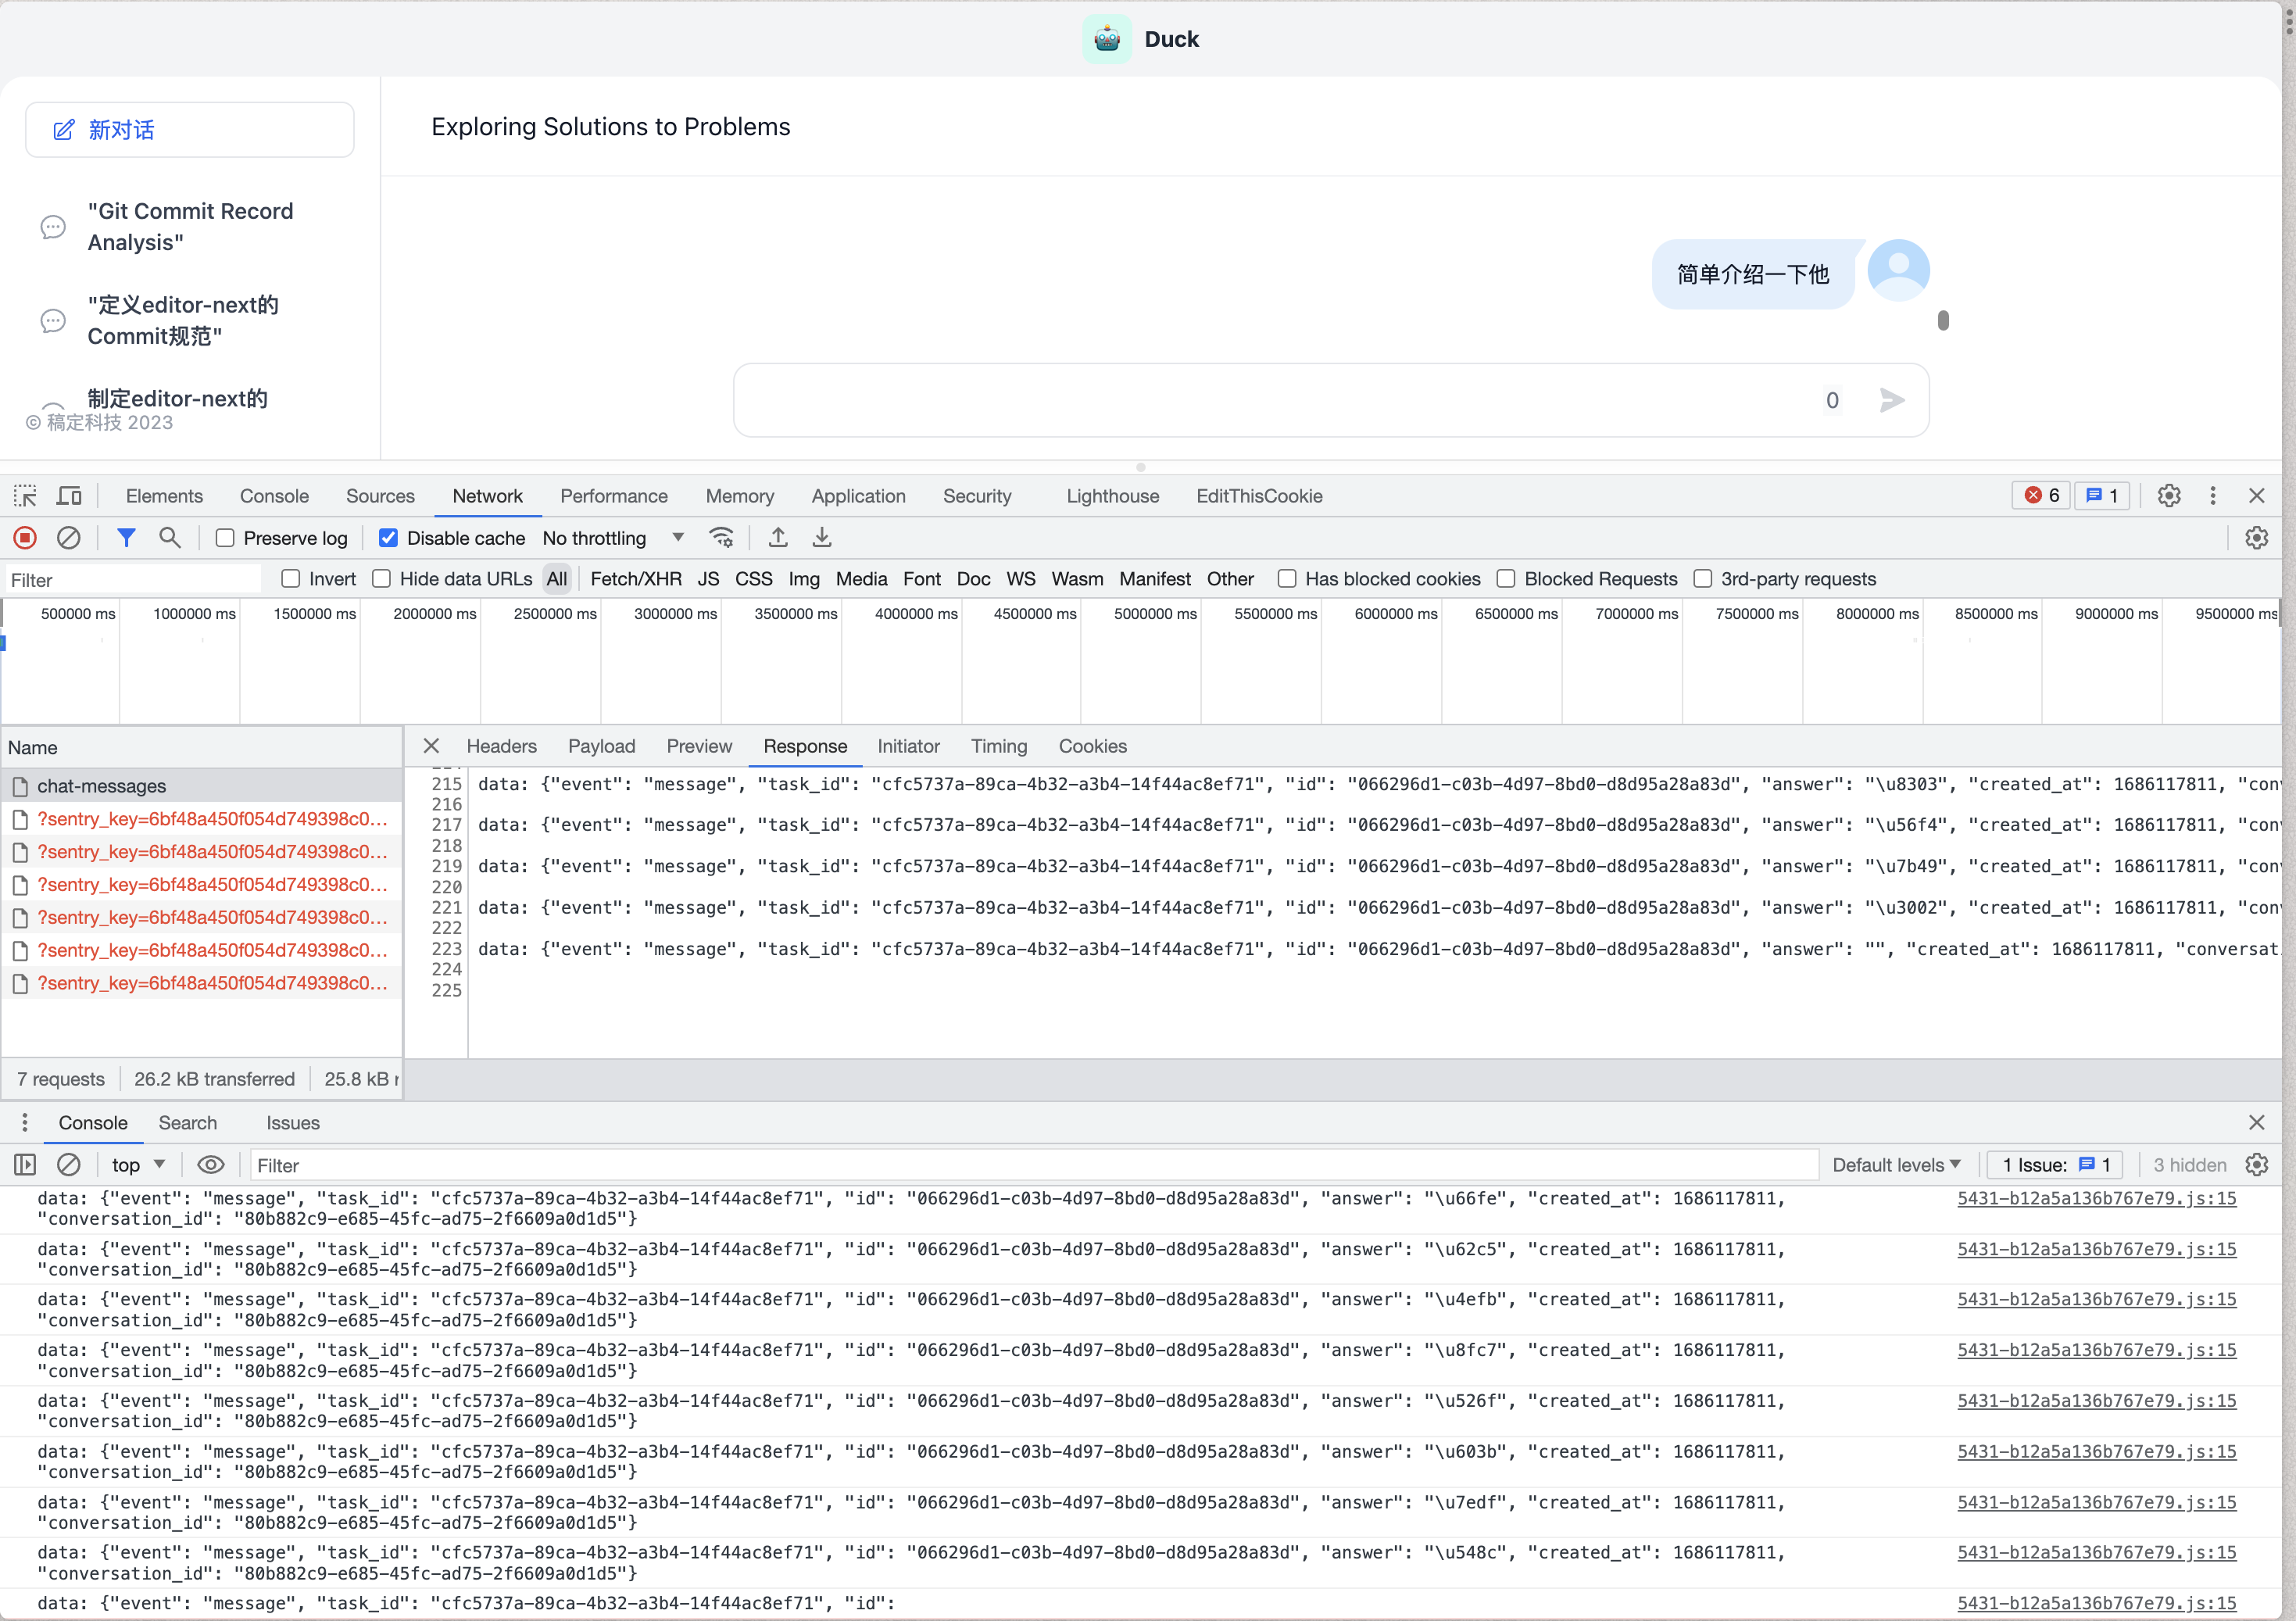This screenshot has width=2296, height=1621.
Task: Open the console frame context dropdown showing top
Action: [137, 1165]
